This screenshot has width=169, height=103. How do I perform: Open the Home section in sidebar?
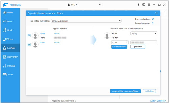(x=10, y=13)
